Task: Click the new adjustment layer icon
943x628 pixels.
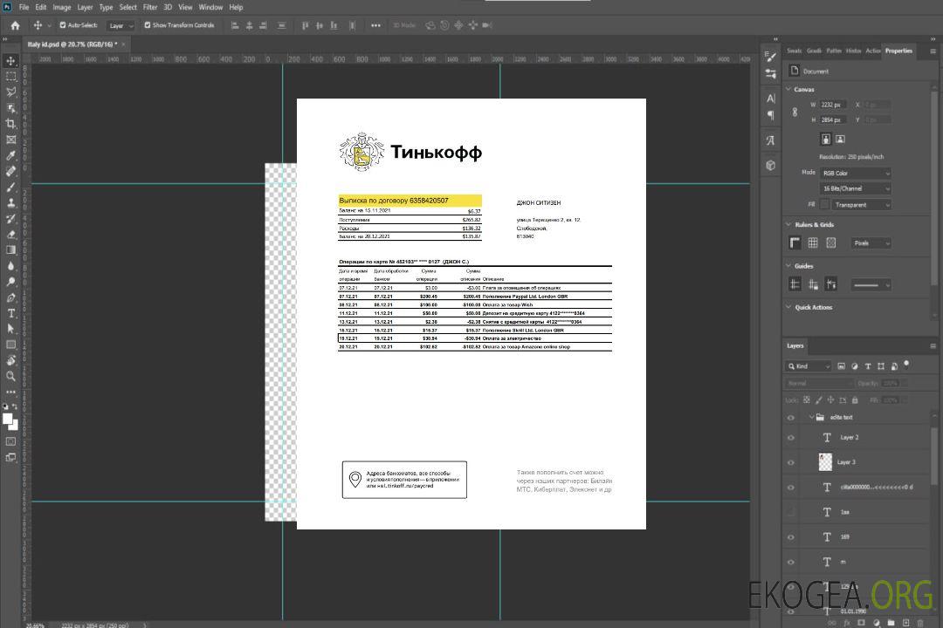Action: tap(877, 623)
